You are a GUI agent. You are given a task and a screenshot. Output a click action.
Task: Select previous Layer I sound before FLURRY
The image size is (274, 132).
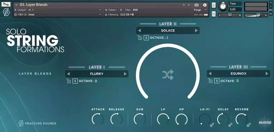68,74
